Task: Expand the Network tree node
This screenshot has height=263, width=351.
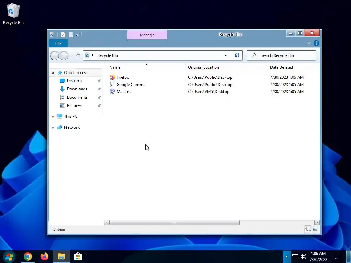Action: click(53, 127)
